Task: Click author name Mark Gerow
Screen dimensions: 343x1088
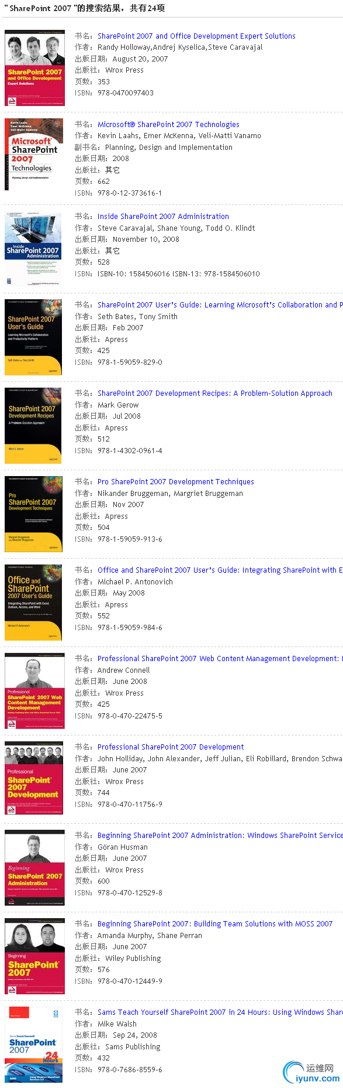Action: [118, 405]
